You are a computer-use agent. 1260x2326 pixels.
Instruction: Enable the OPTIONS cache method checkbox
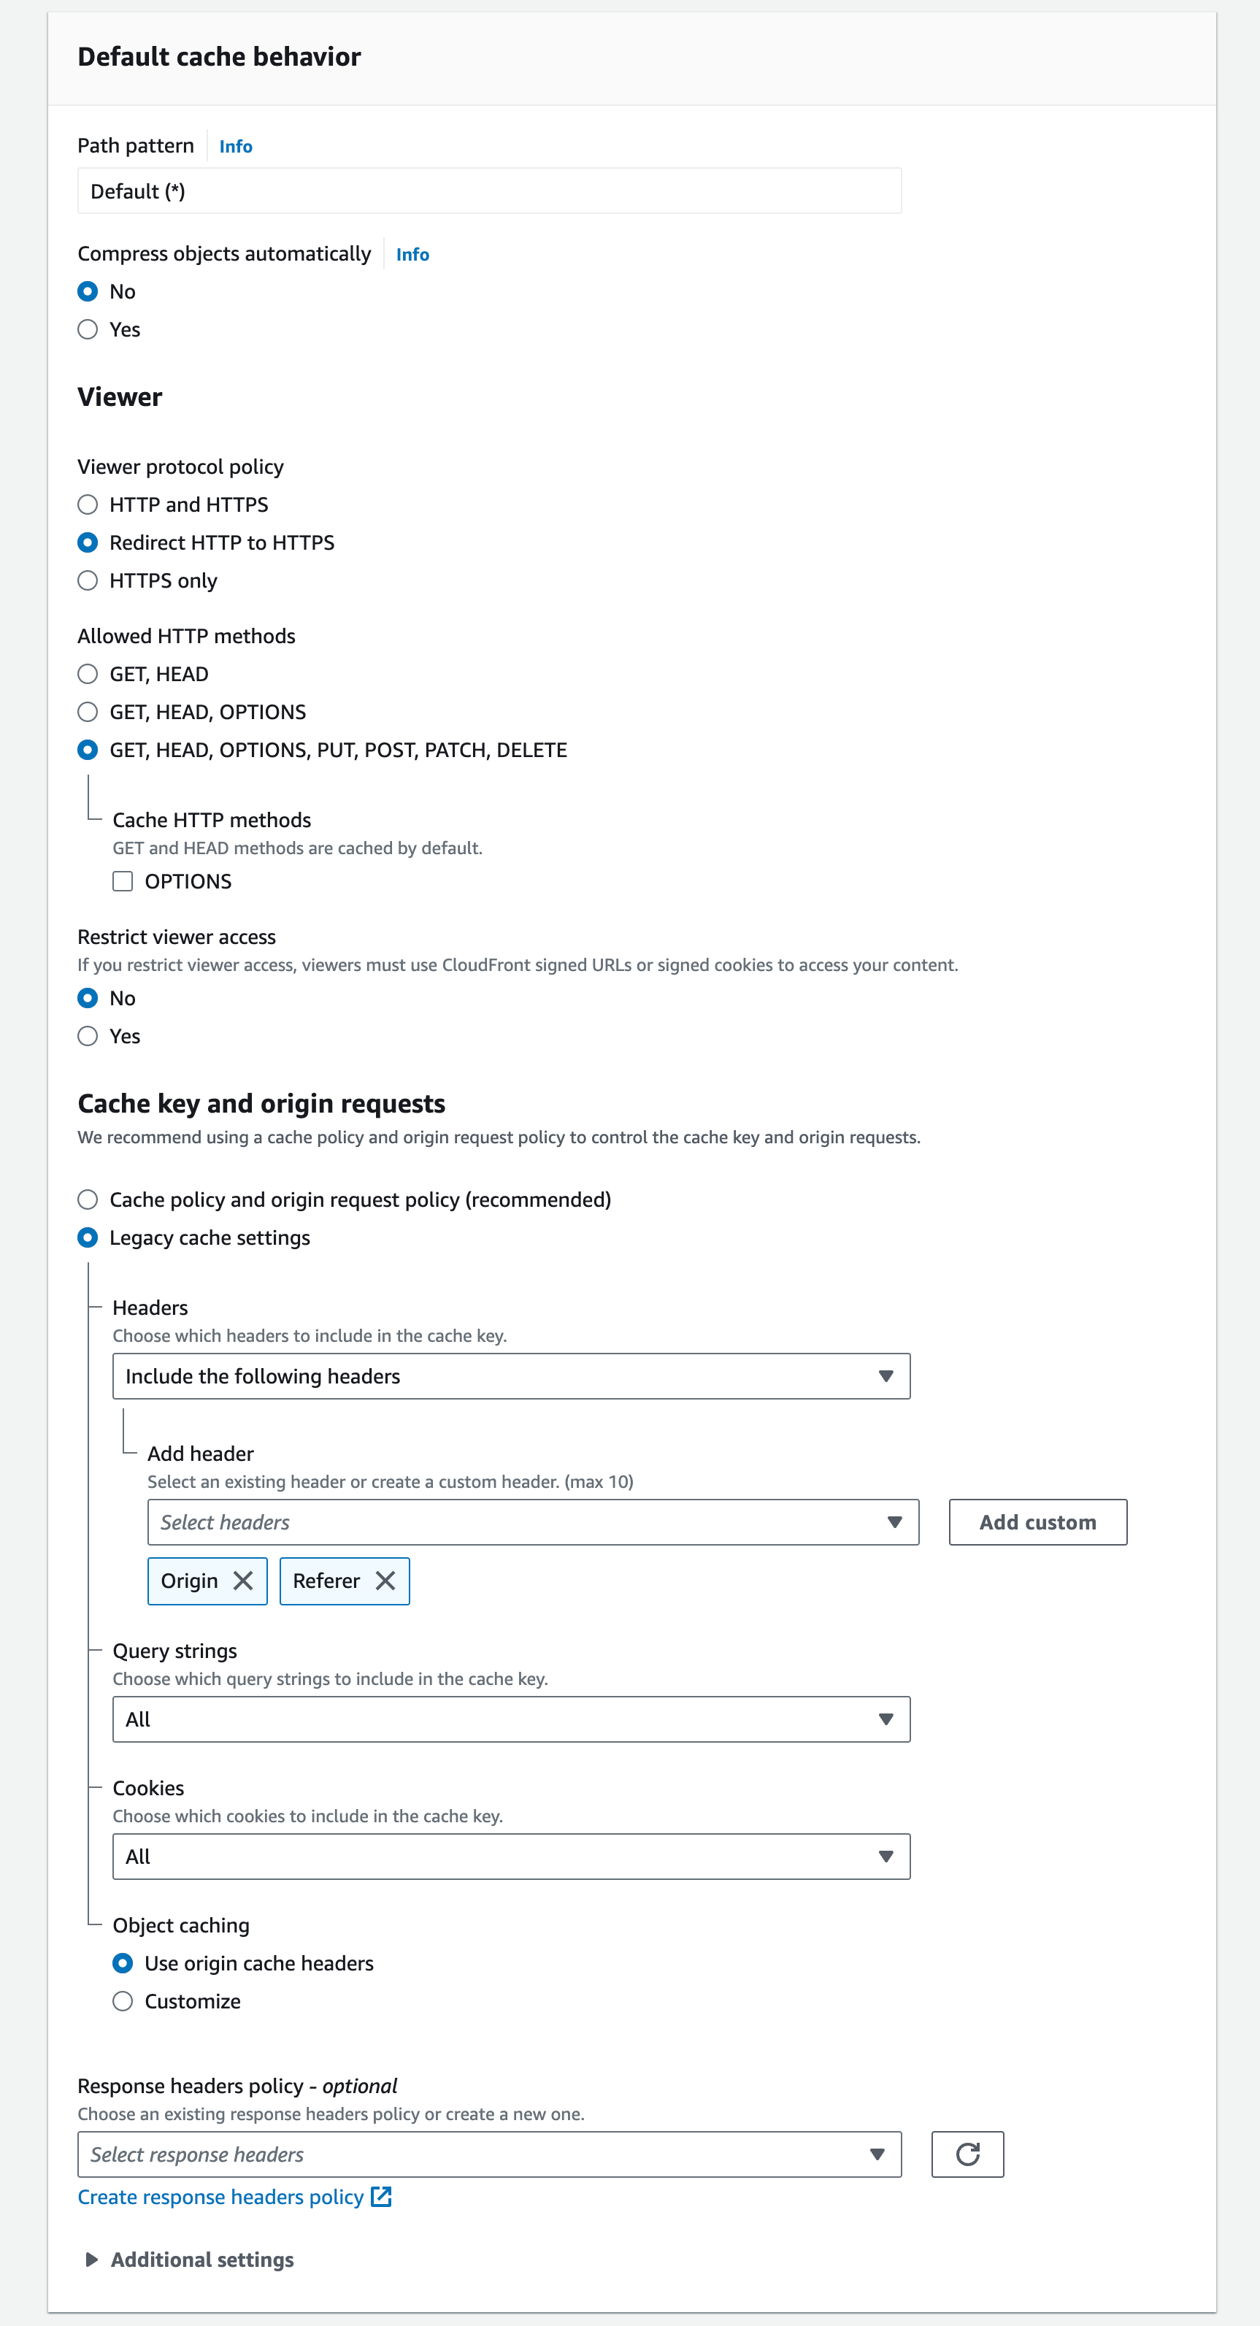pyautogui.click(x=123, y=881)
